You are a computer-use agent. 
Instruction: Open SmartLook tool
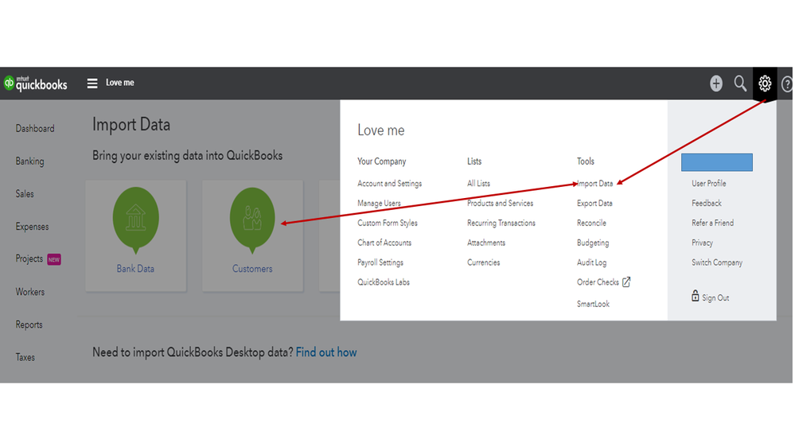pyautogui.click(x=593, y=304)
